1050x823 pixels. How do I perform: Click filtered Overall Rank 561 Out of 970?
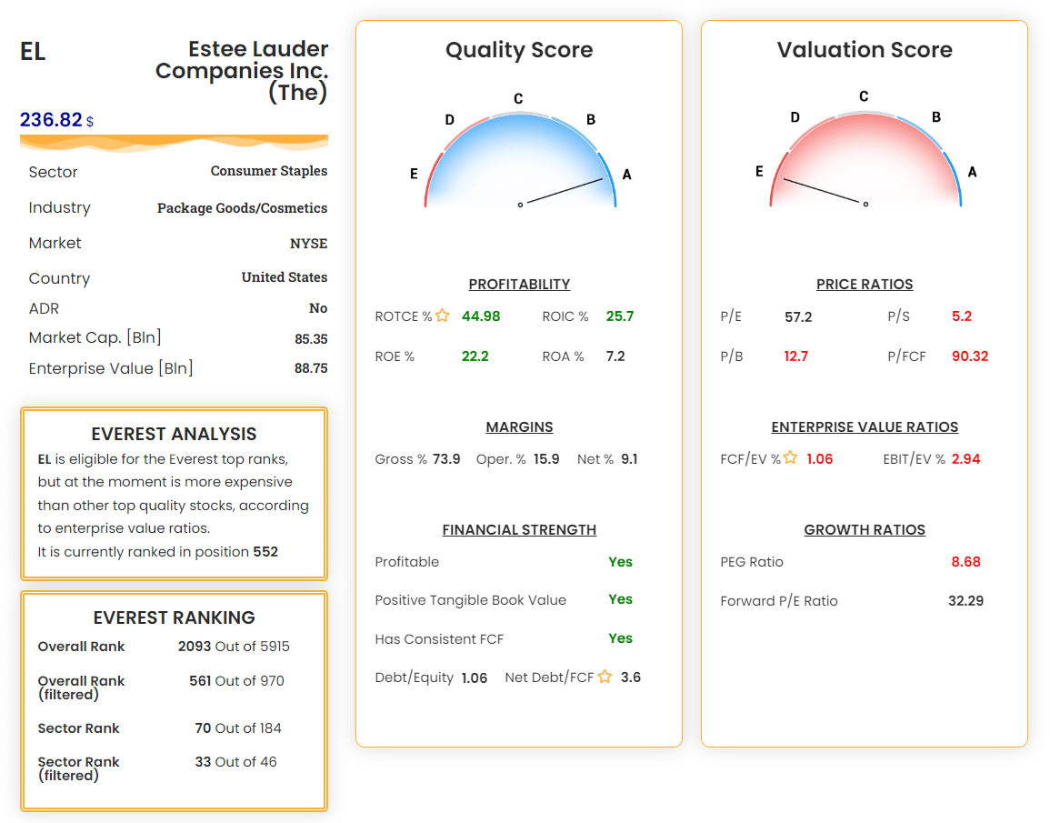pos(236,680)
